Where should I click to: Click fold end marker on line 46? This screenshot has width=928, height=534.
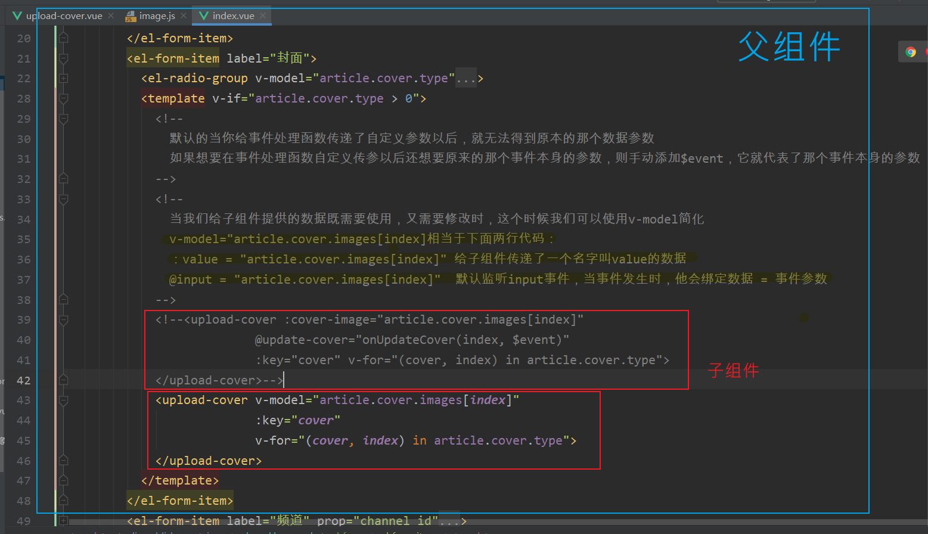coord(64,461)
